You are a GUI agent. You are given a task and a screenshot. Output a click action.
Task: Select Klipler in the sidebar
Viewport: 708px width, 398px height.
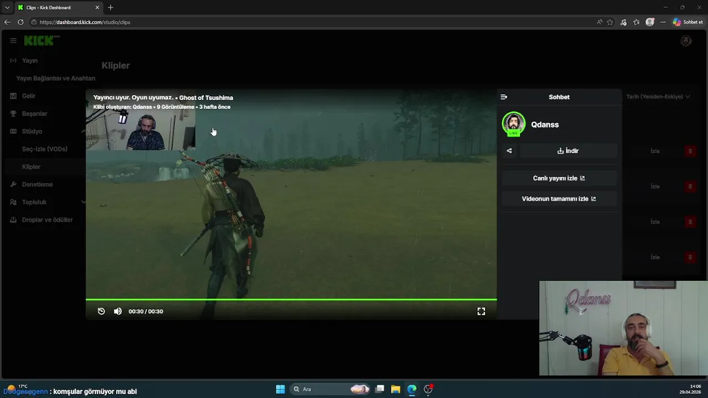point(31,166)
